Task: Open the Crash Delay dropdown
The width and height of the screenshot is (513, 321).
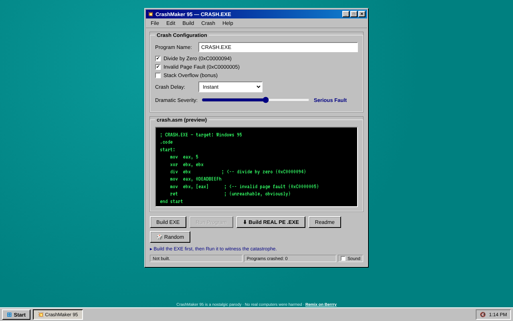Action: [230, 87]
